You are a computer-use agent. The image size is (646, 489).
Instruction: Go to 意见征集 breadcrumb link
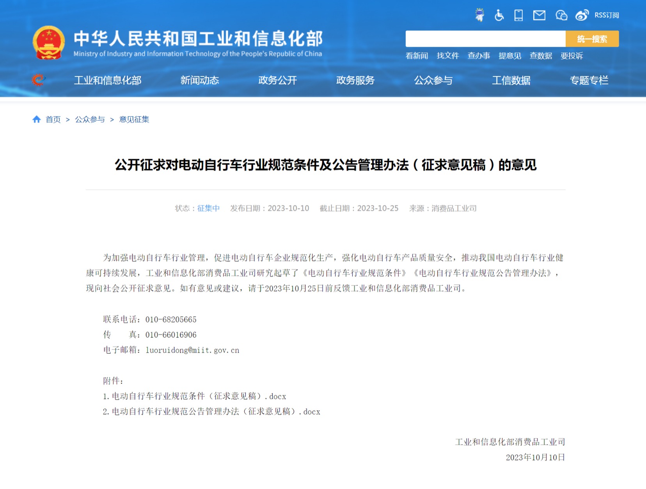134,119
